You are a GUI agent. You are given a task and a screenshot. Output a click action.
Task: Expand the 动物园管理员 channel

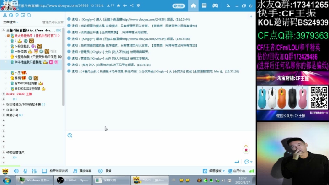click(x=3, y=152)
